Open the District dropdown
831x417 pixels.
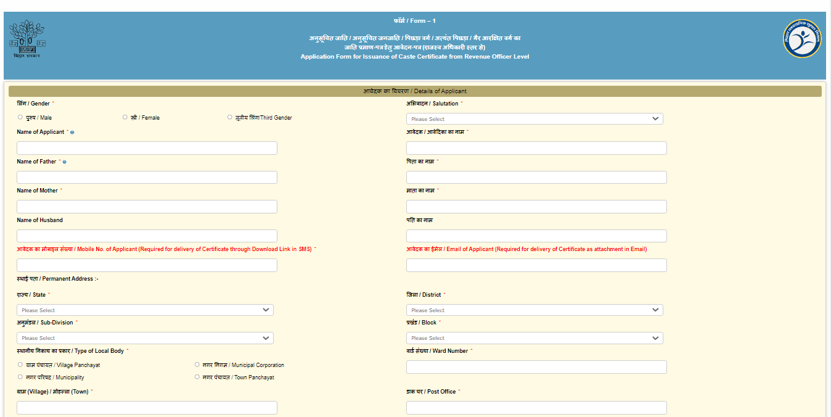(x=534, y=310)
